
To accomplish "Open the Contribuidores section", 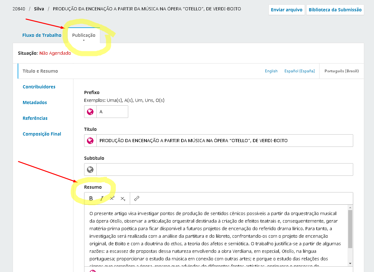I will (x=39, y=87).
